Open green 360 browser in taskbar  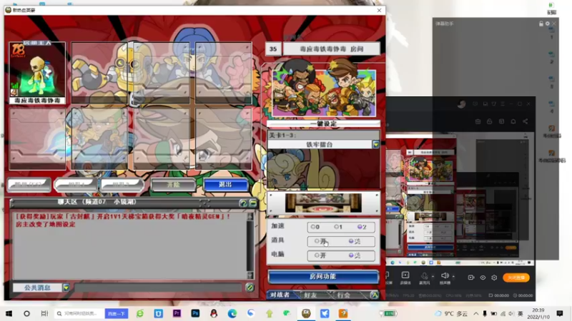(x=140, y=313)
